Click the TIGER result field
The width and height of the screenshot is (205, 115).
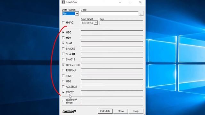pos(112,76)
